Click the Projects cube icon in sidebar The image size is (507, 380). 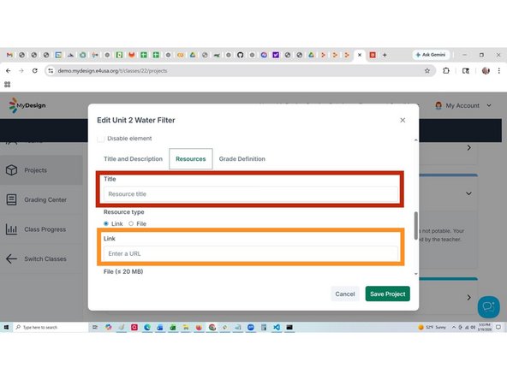pos(12,170)
